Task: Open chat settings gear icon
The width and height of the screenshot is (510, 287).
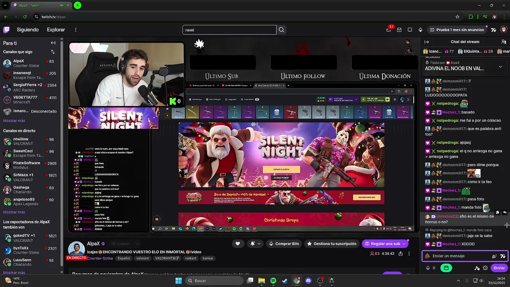Action: (485, 268)
